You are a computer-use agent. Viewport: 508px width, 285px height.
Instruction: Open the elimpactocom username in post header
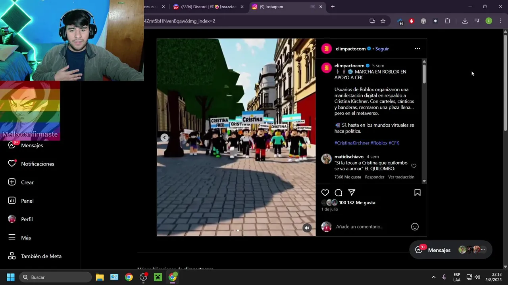[350, 49]
